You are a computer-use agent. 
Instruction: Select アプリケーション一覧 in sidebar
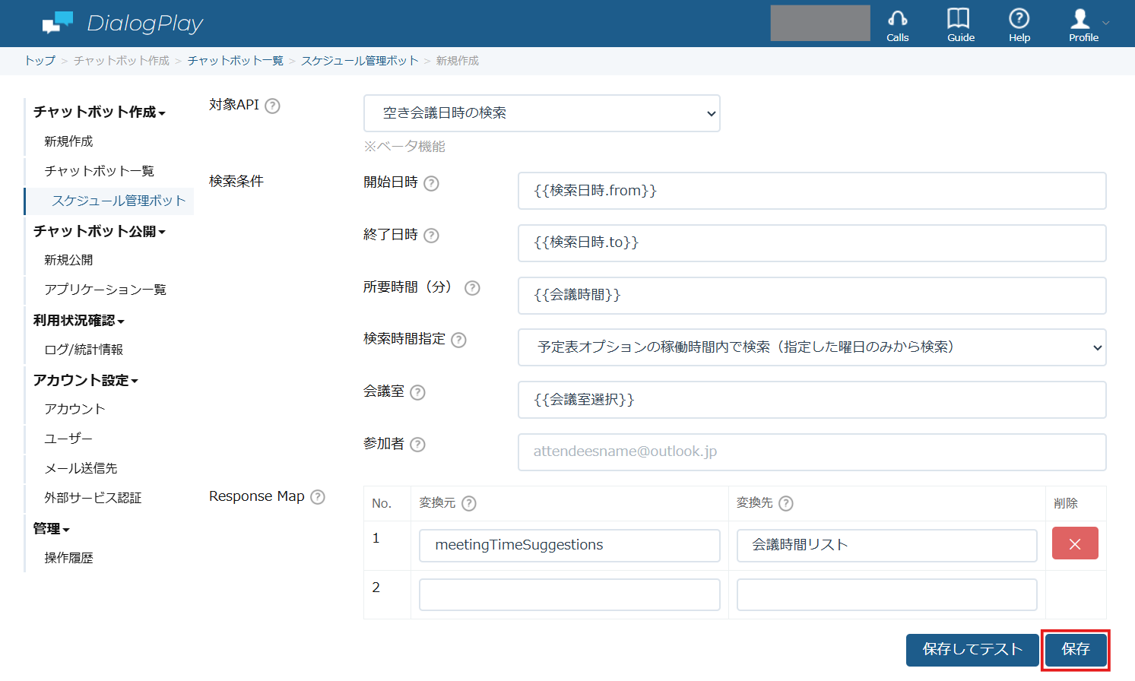tap(105, 290)
